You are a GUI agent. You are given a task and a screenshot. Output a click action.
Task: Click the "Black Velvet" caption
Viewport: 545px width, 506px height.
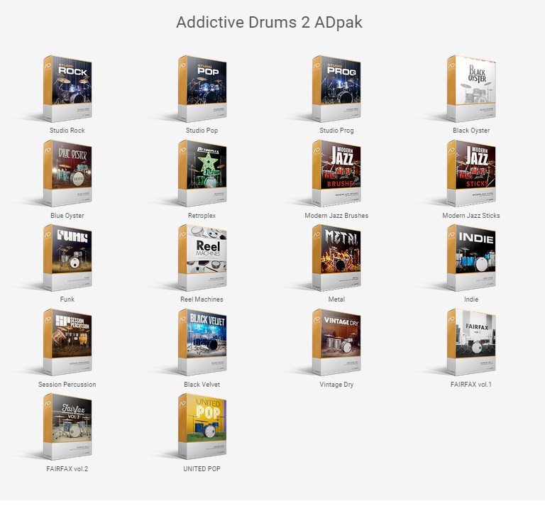(202, 385)
